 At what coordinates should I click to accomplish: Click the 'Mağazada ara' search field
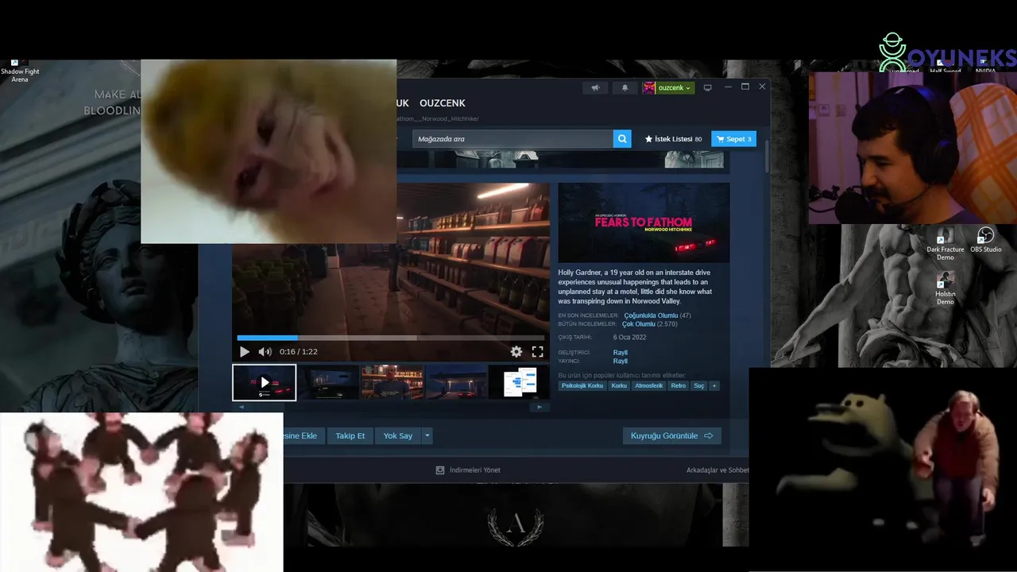click(512, 139)
